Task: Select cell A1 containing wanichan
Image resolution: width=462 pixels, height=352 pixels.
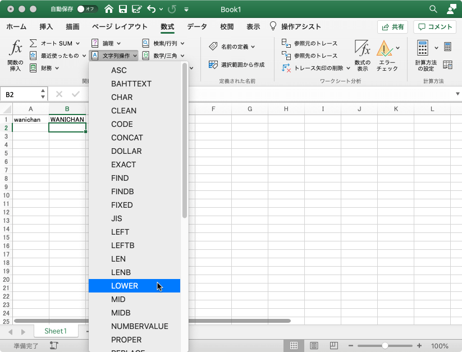Action: click(31, 119)
